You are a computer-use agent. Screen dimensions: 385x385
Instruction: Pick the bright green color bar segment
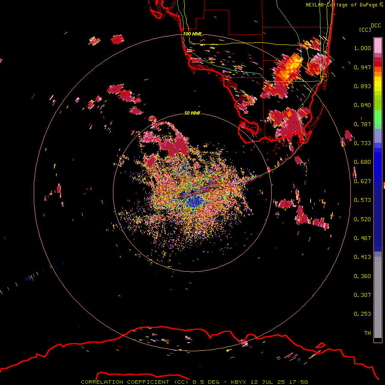pyautogui.click(x=378, y=117)
